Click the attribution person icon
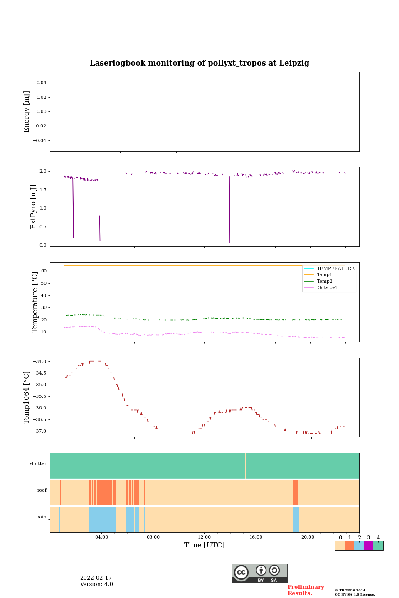The width and height of the screenshot is (399, 598). coord(261,571)
